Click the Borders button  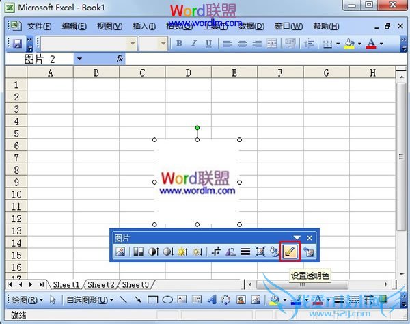327,44
